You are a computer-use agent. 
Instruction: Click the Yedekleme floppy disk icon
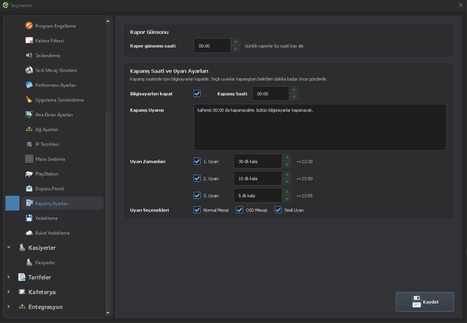pyautogui.click(x=29, y=218)
